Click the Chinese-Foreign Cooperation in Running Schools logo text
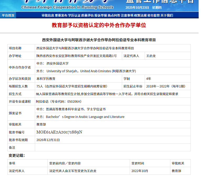This screenshot has width=201, height=181. pyautogui.click(x=67, y=7)
